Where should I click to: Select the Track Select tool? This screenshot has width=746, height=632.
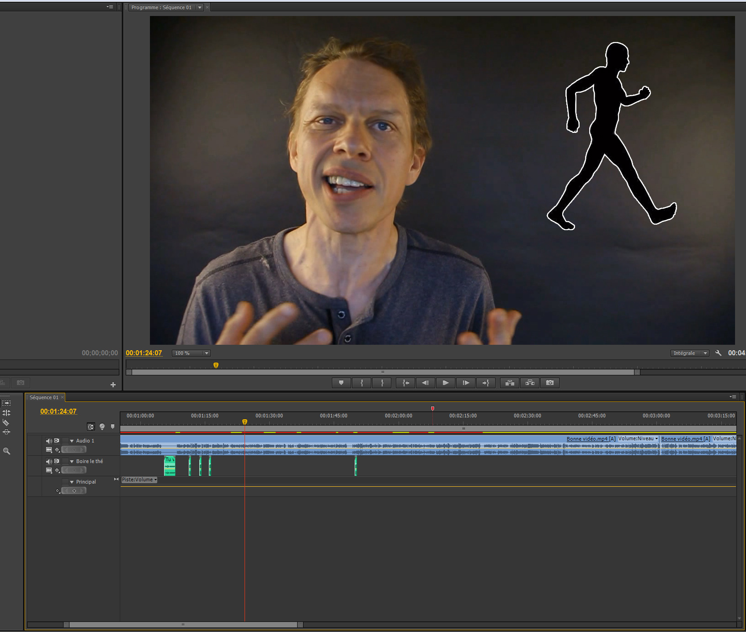point(6,403)
